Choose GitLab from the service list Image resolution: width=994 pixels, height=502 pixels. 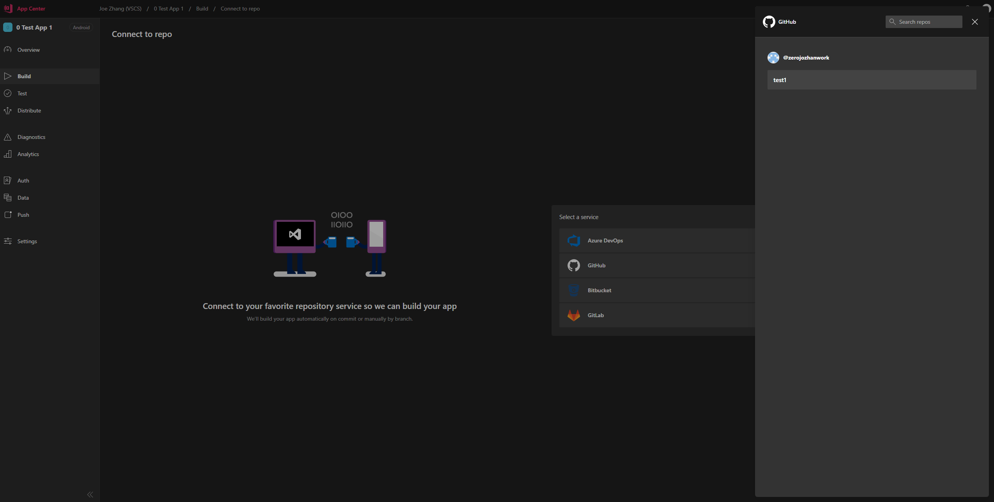[596, 315]
